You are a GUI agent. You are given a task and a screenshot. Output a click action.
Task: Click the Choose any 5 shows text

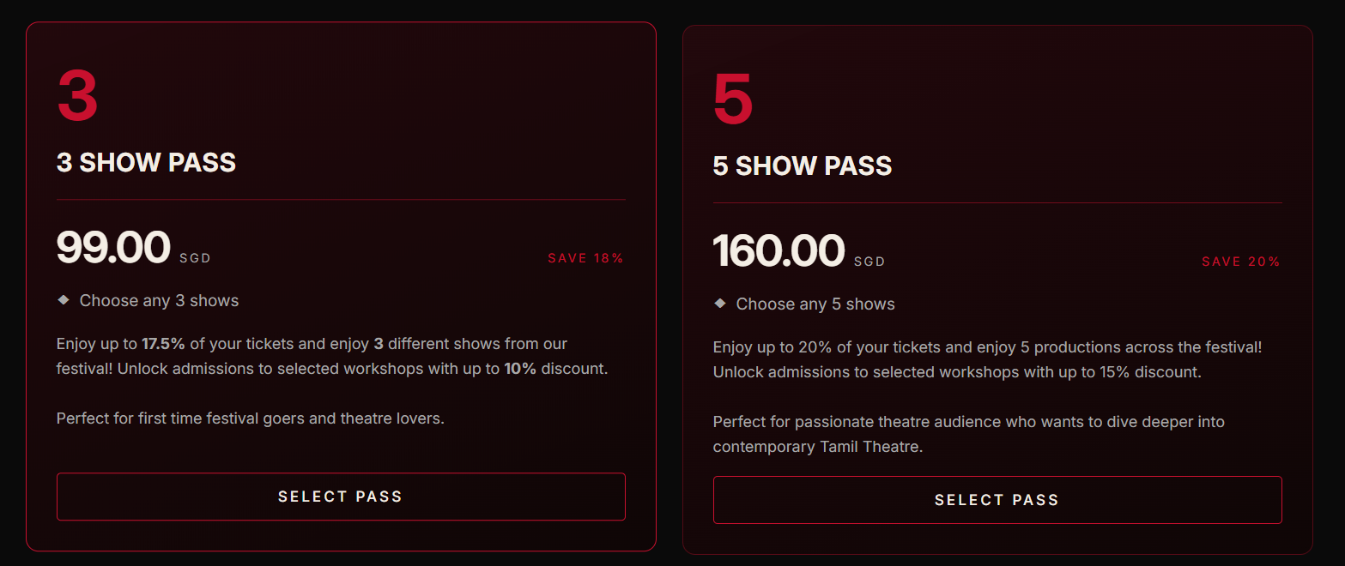click(815, 304)
